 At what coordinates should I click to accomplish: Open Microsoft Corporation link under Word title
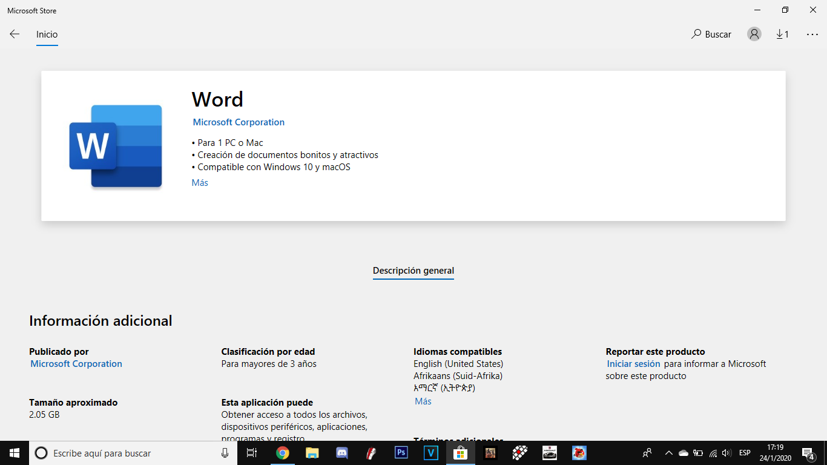[x=239, y=122]
